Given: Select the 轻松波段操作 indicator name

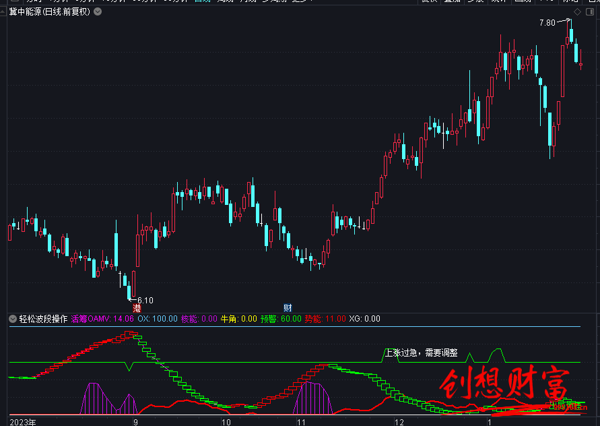Looking at the screenshot, I should 42,319.
